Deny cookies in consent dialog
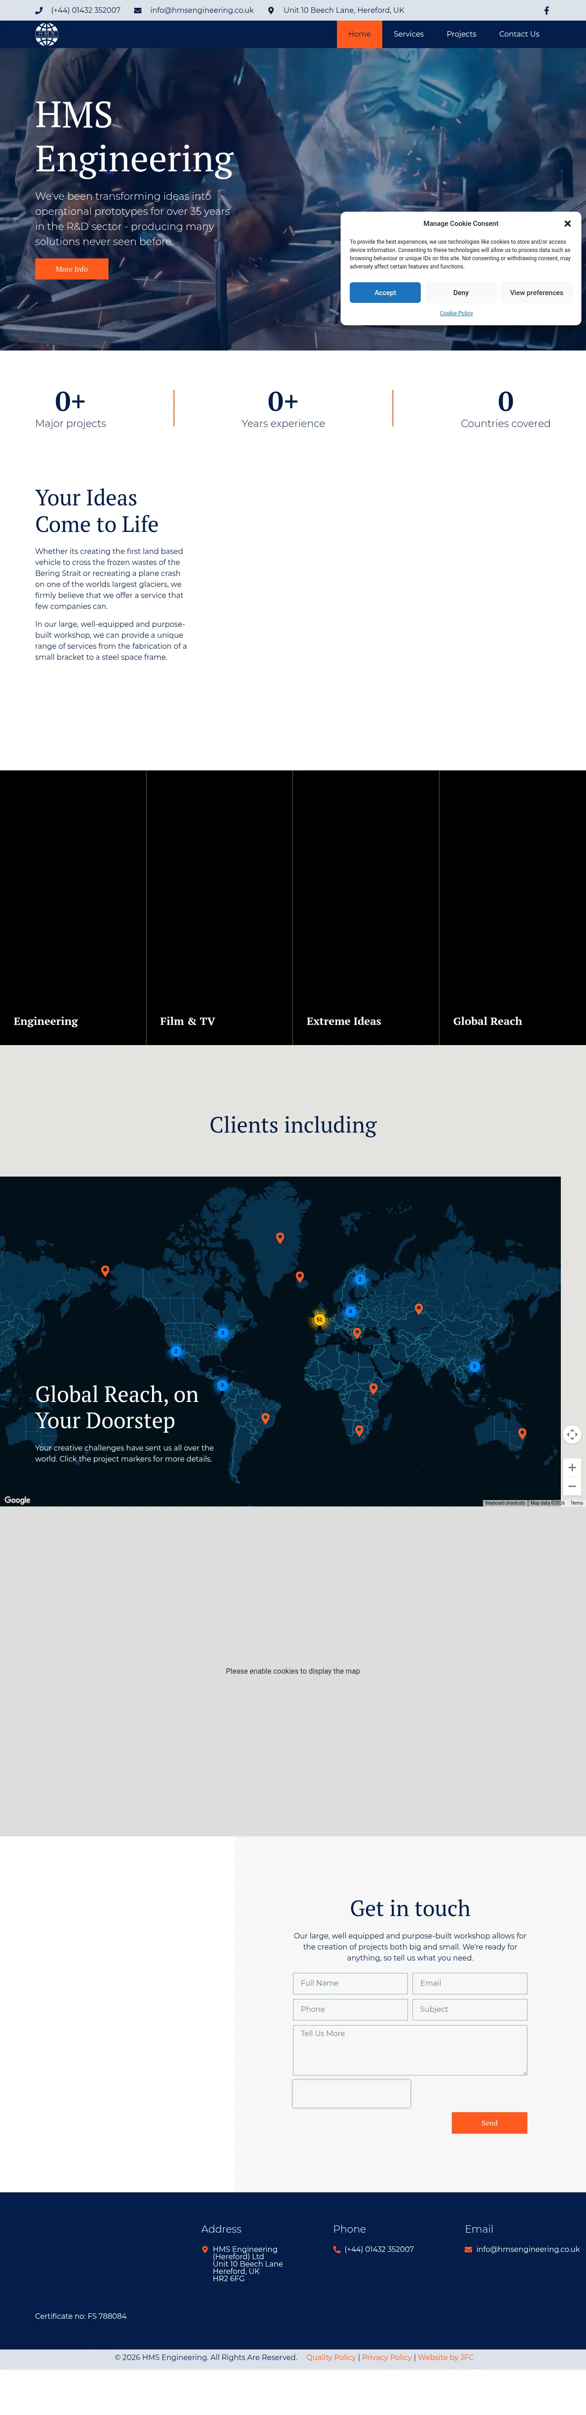The height and width of the screenshot is (2415, 586). pyautogui.click(x=461, y=292)
